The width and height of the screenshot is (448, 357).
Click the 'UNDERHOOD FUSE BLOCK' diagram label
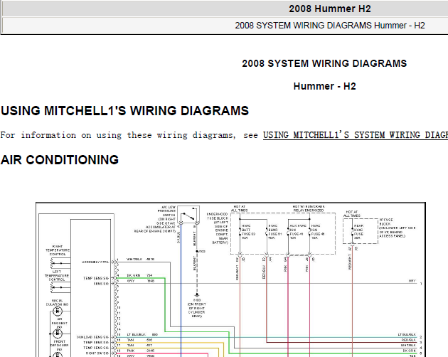218,228
